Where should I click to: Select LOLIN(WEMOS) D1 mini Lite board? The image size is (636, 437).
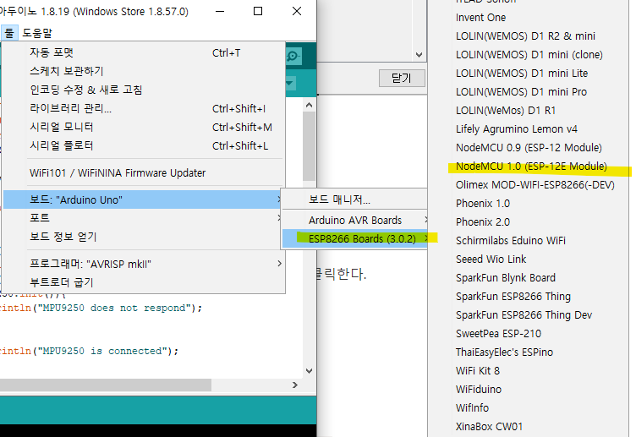(x=529, y=74)
